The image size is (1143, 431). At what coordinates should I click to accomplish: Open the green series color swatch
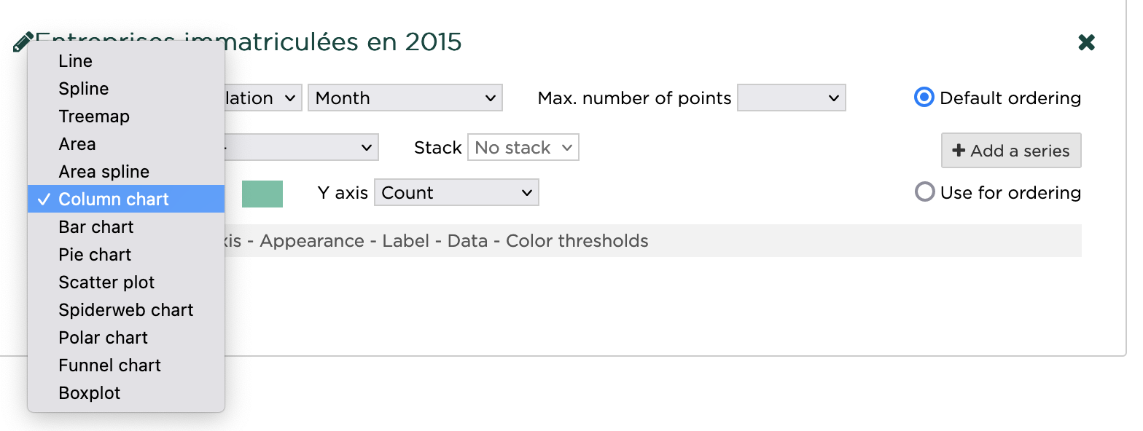click(262, 194)
